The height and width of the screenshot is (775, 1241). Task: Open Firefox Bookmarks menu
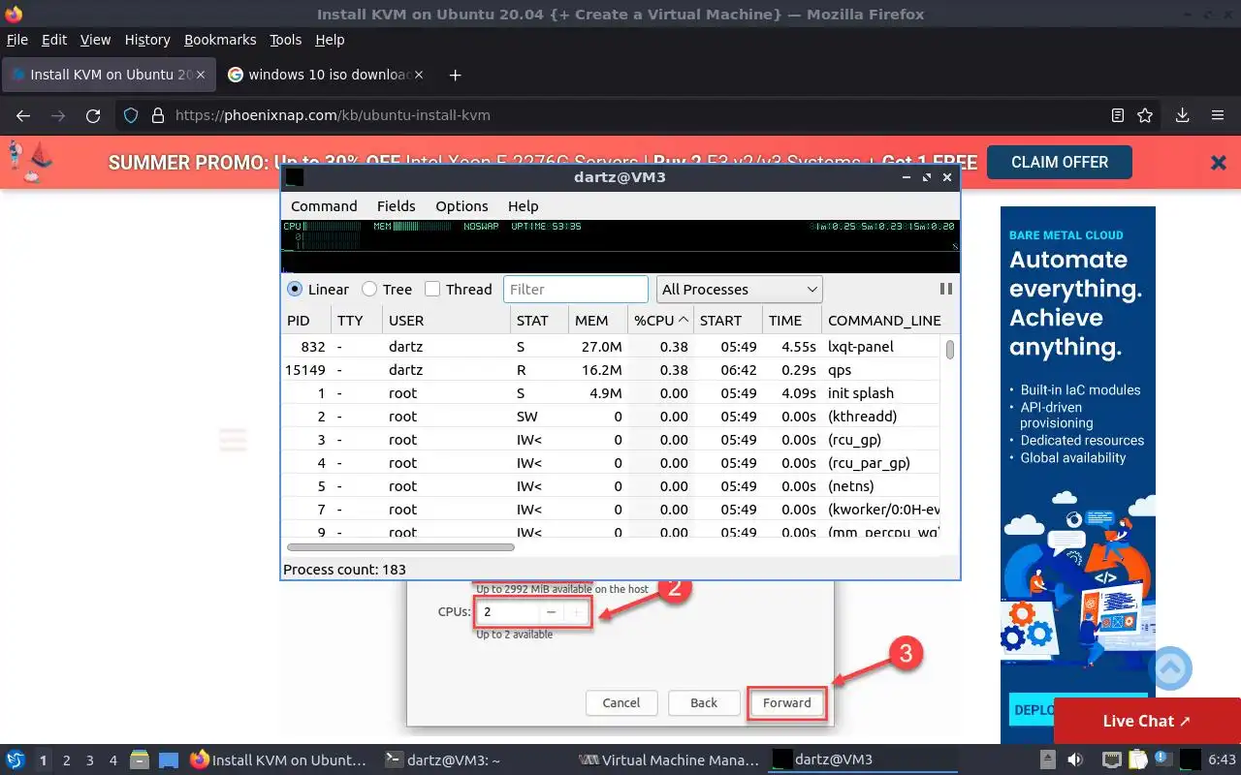220,40
